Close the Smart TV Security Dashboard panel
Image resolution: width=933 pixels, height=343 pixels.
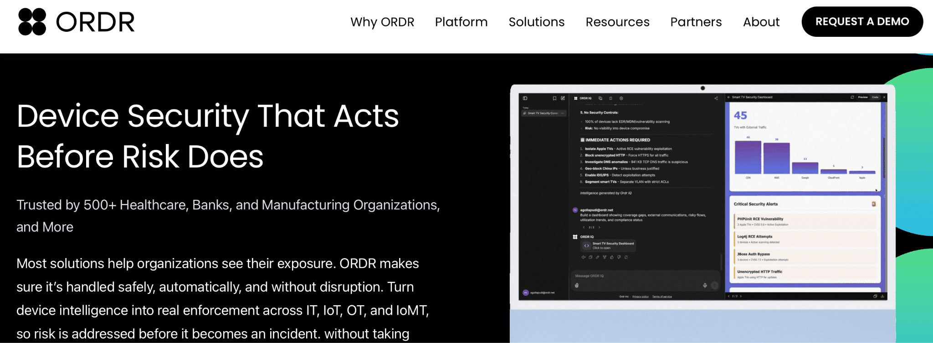pyautogui.click(x=884, y=97)
